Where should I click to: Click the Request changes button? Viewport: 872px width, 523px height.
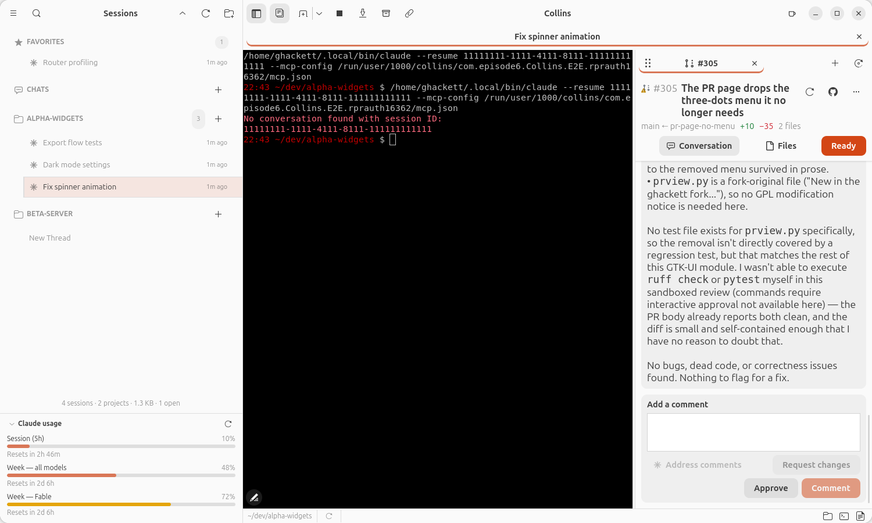(816, 465)
